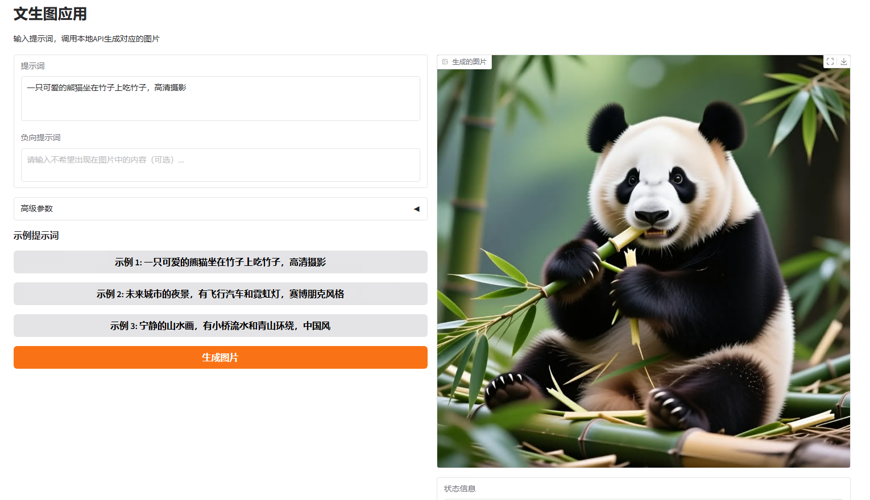
Task: Open the 高级参数 accordion by its label
Action: (37, 209)
